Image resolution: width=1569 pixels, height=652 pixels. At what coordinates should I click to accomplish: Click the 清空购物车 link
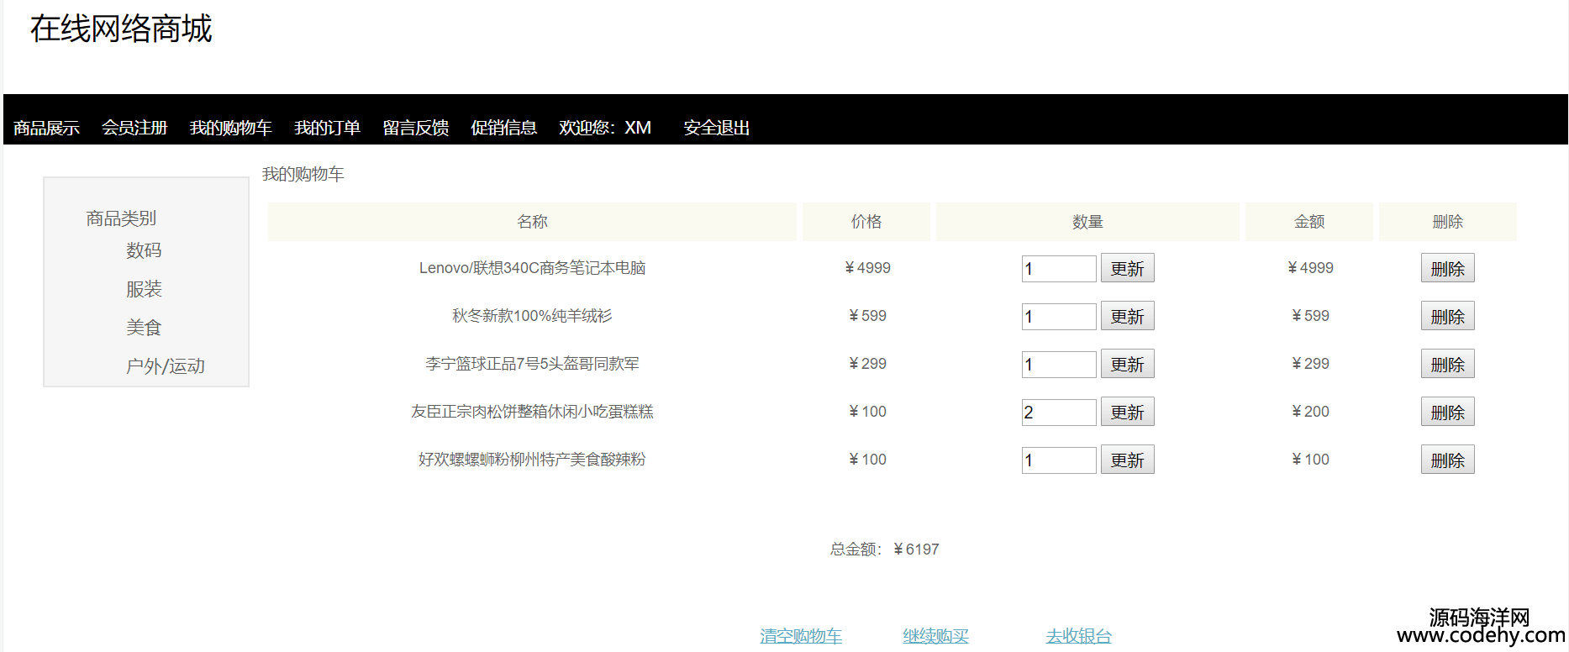point(801,636)
